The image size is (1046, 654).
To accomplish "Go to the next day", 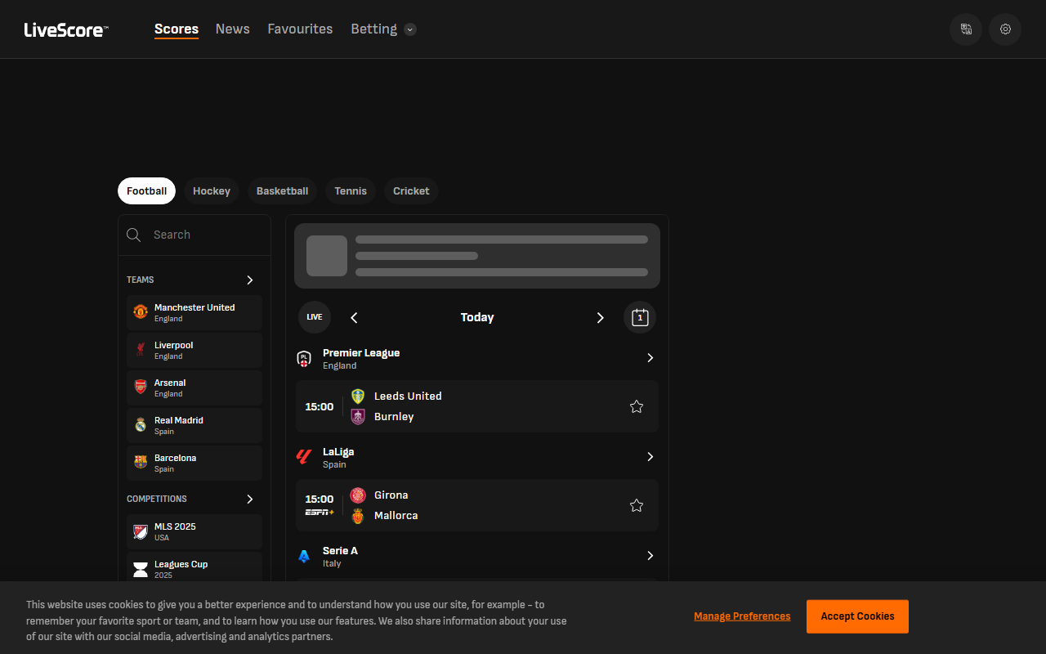I will [x=601, y=317].
